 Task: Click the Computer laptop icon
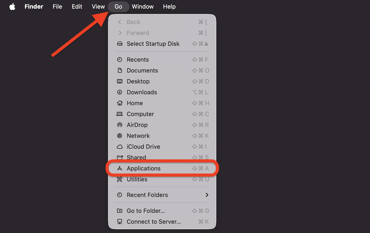(120, 114)
